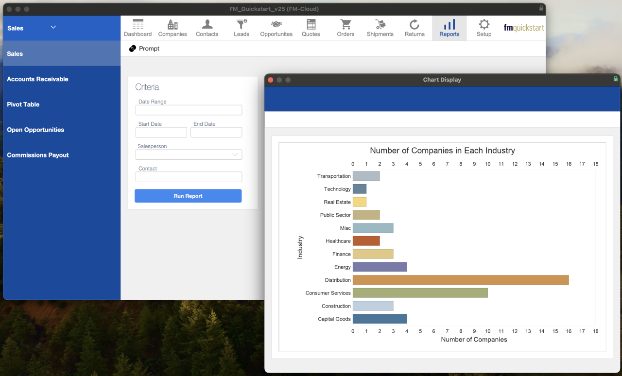Screen dimensions: 622x376
Task: Click the Finance bar in chart
Action: pos(373,254)
